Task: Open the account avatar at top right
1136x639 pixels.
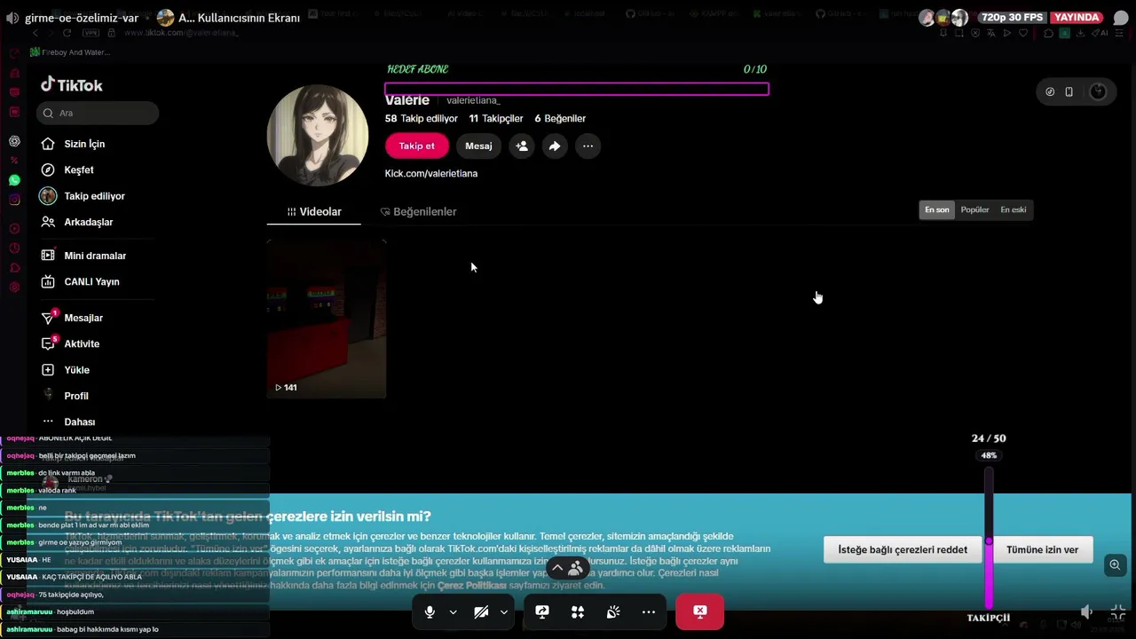Action: (1098, 91)
